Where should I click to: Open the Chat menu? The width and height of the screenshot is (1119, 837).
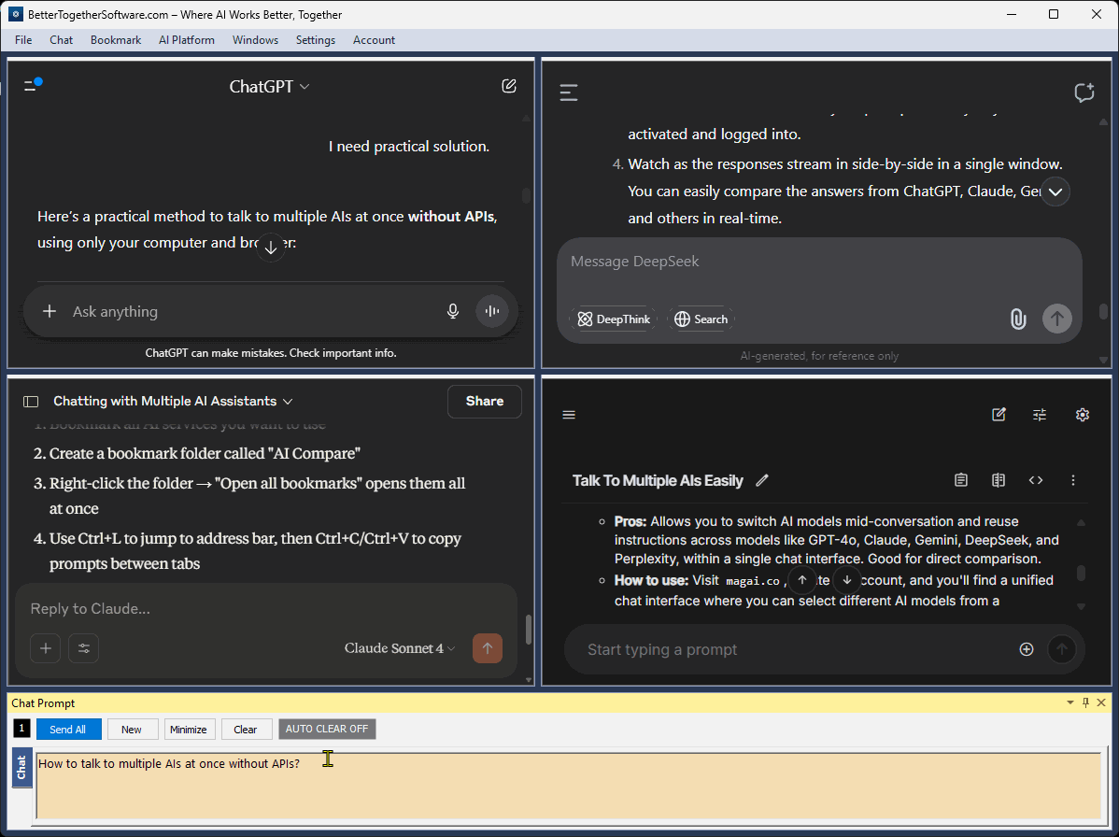click(x=62, y=40)
